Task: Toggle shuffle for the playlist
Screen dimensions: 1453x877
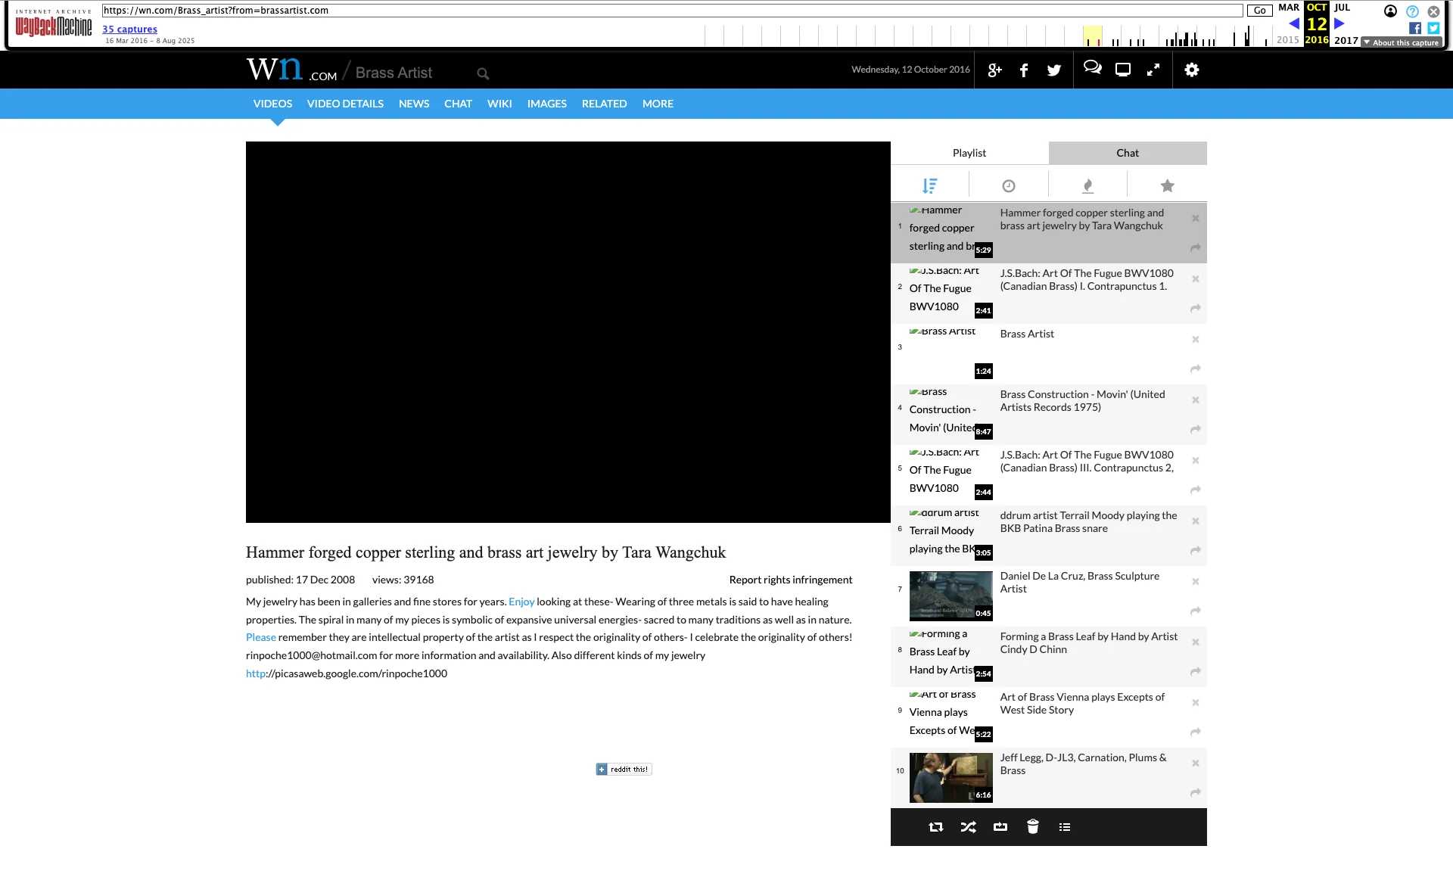Action: (x=968, y=827)
